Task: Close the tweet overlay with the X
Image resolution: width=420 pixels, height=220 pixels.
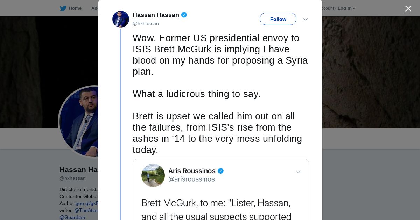Action: coord(408,9)
